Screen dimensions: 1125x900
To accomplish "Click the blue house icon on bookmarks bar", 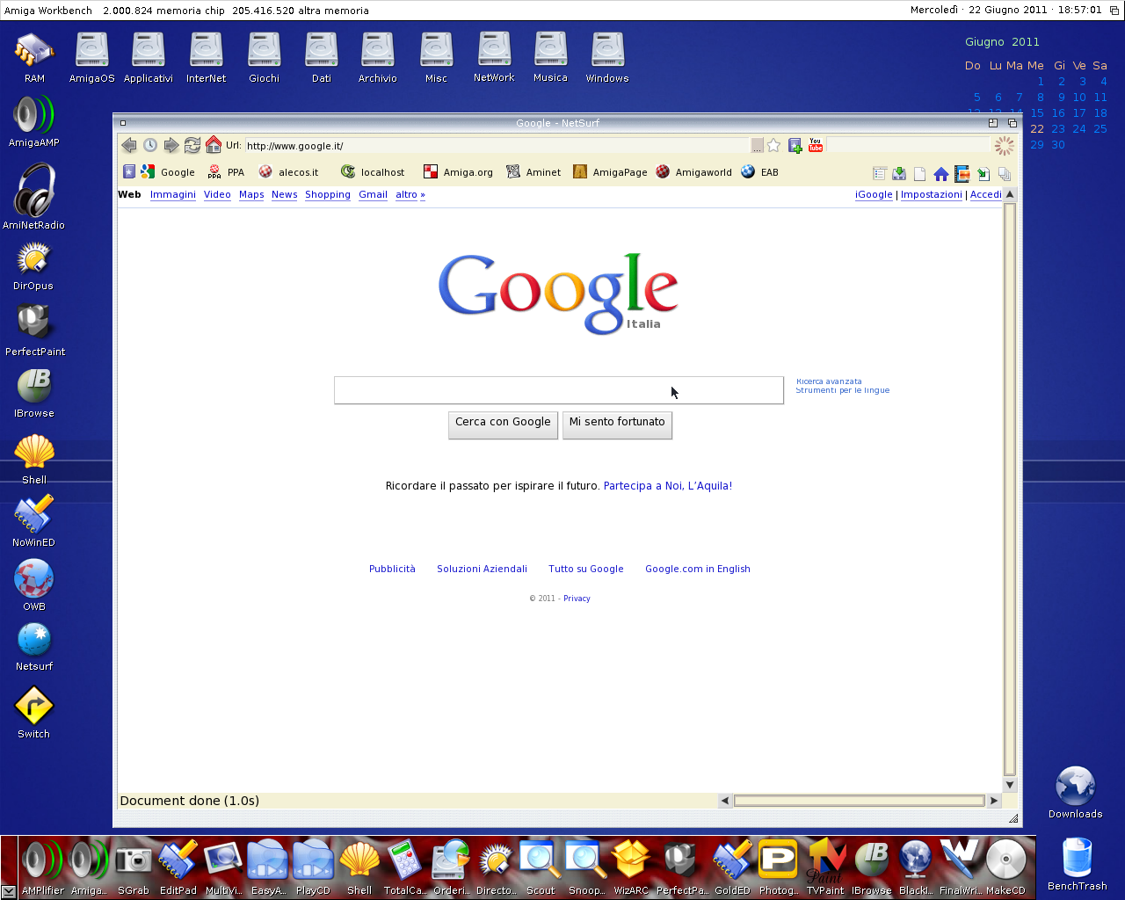I will click(x=941, y=174).
